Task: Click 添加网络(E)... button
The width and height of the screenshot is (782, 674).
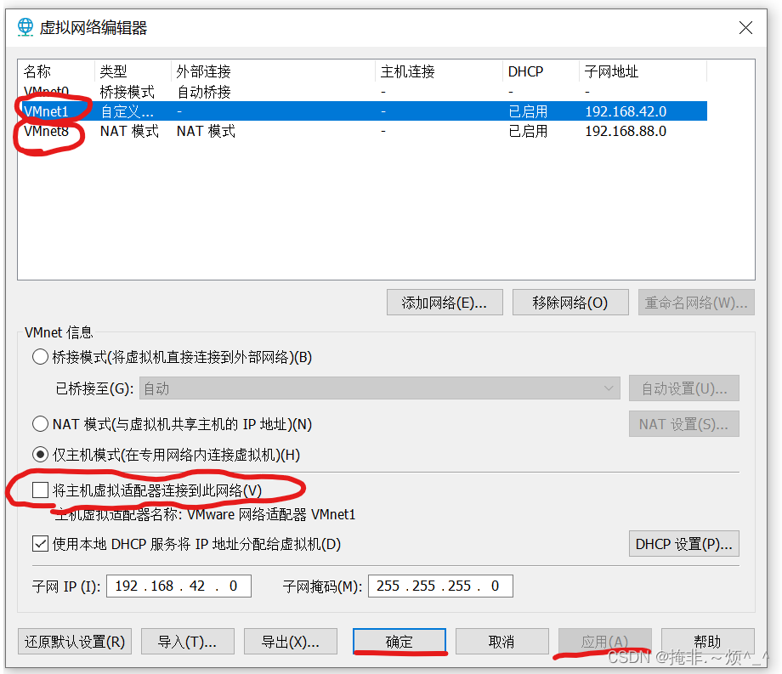Action: point(445,302)
